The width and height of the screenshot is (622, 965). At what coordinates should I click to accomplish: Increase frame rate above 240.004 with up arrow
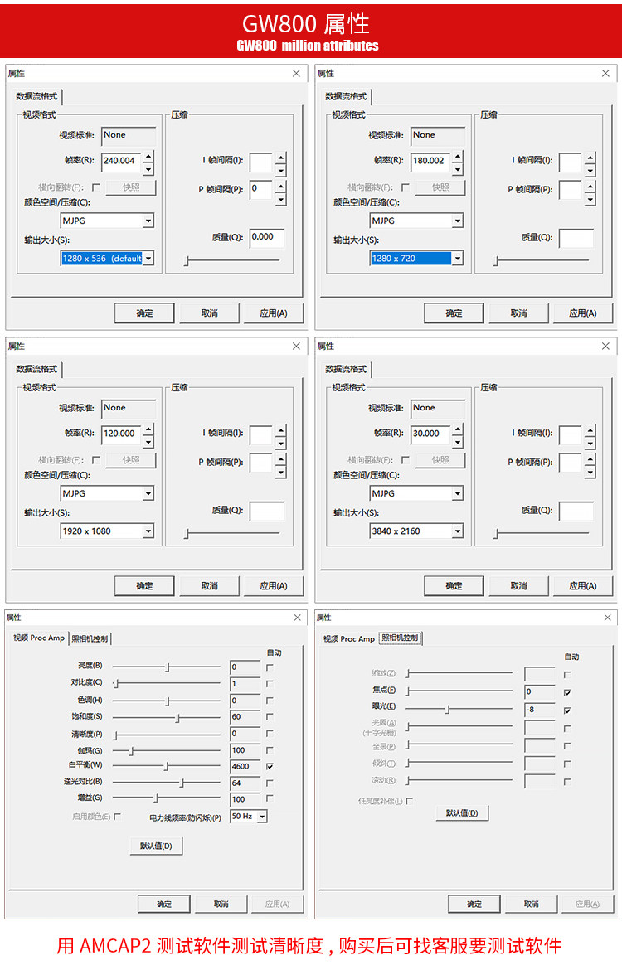pos(148,156)
